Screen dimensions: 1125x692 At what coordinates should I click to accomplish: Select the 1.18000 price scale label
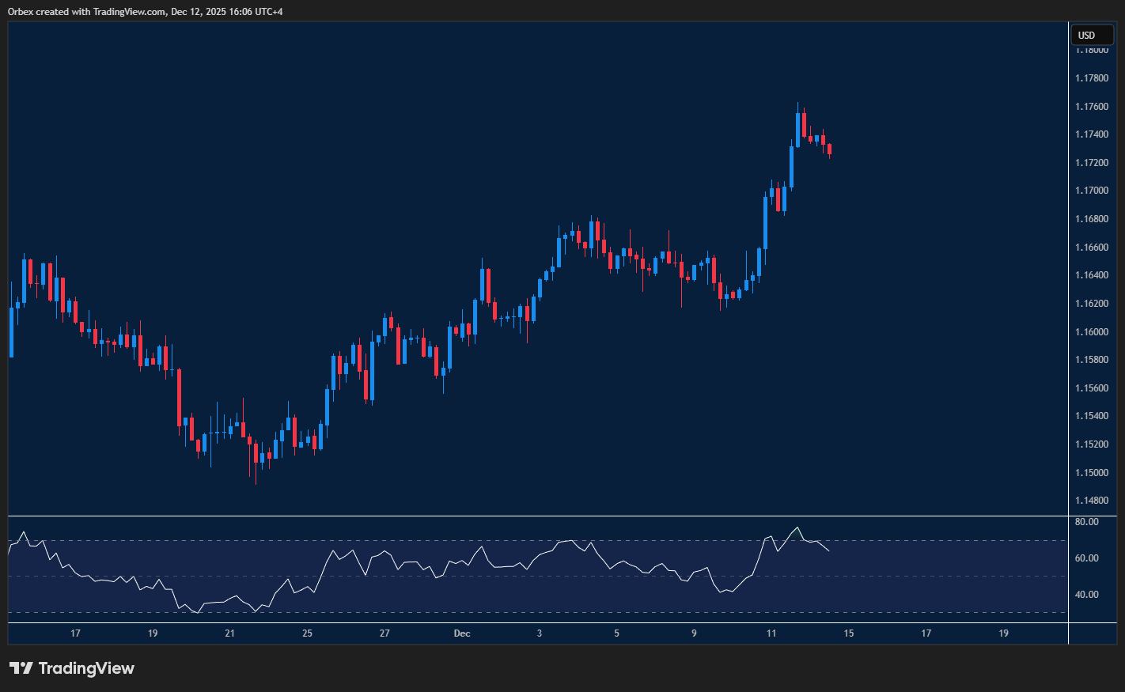tap(1093, 49)
